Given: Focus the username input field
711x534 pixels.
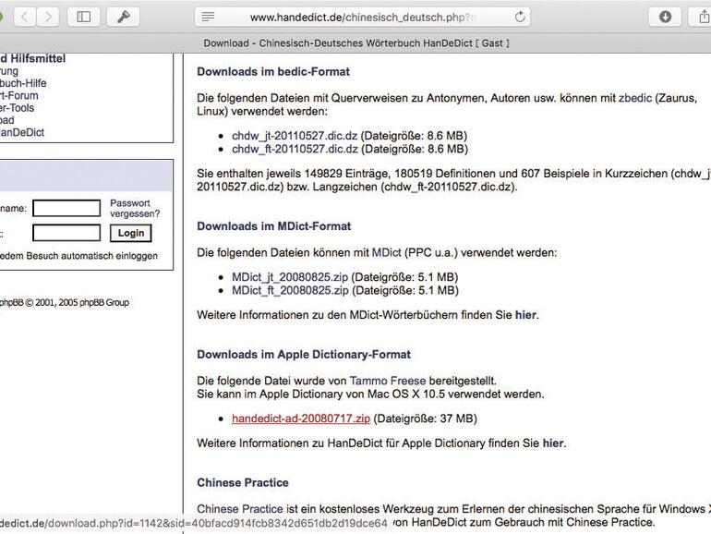Looking at the screenshot, I should pyautogui.click(x=66, y=208).
